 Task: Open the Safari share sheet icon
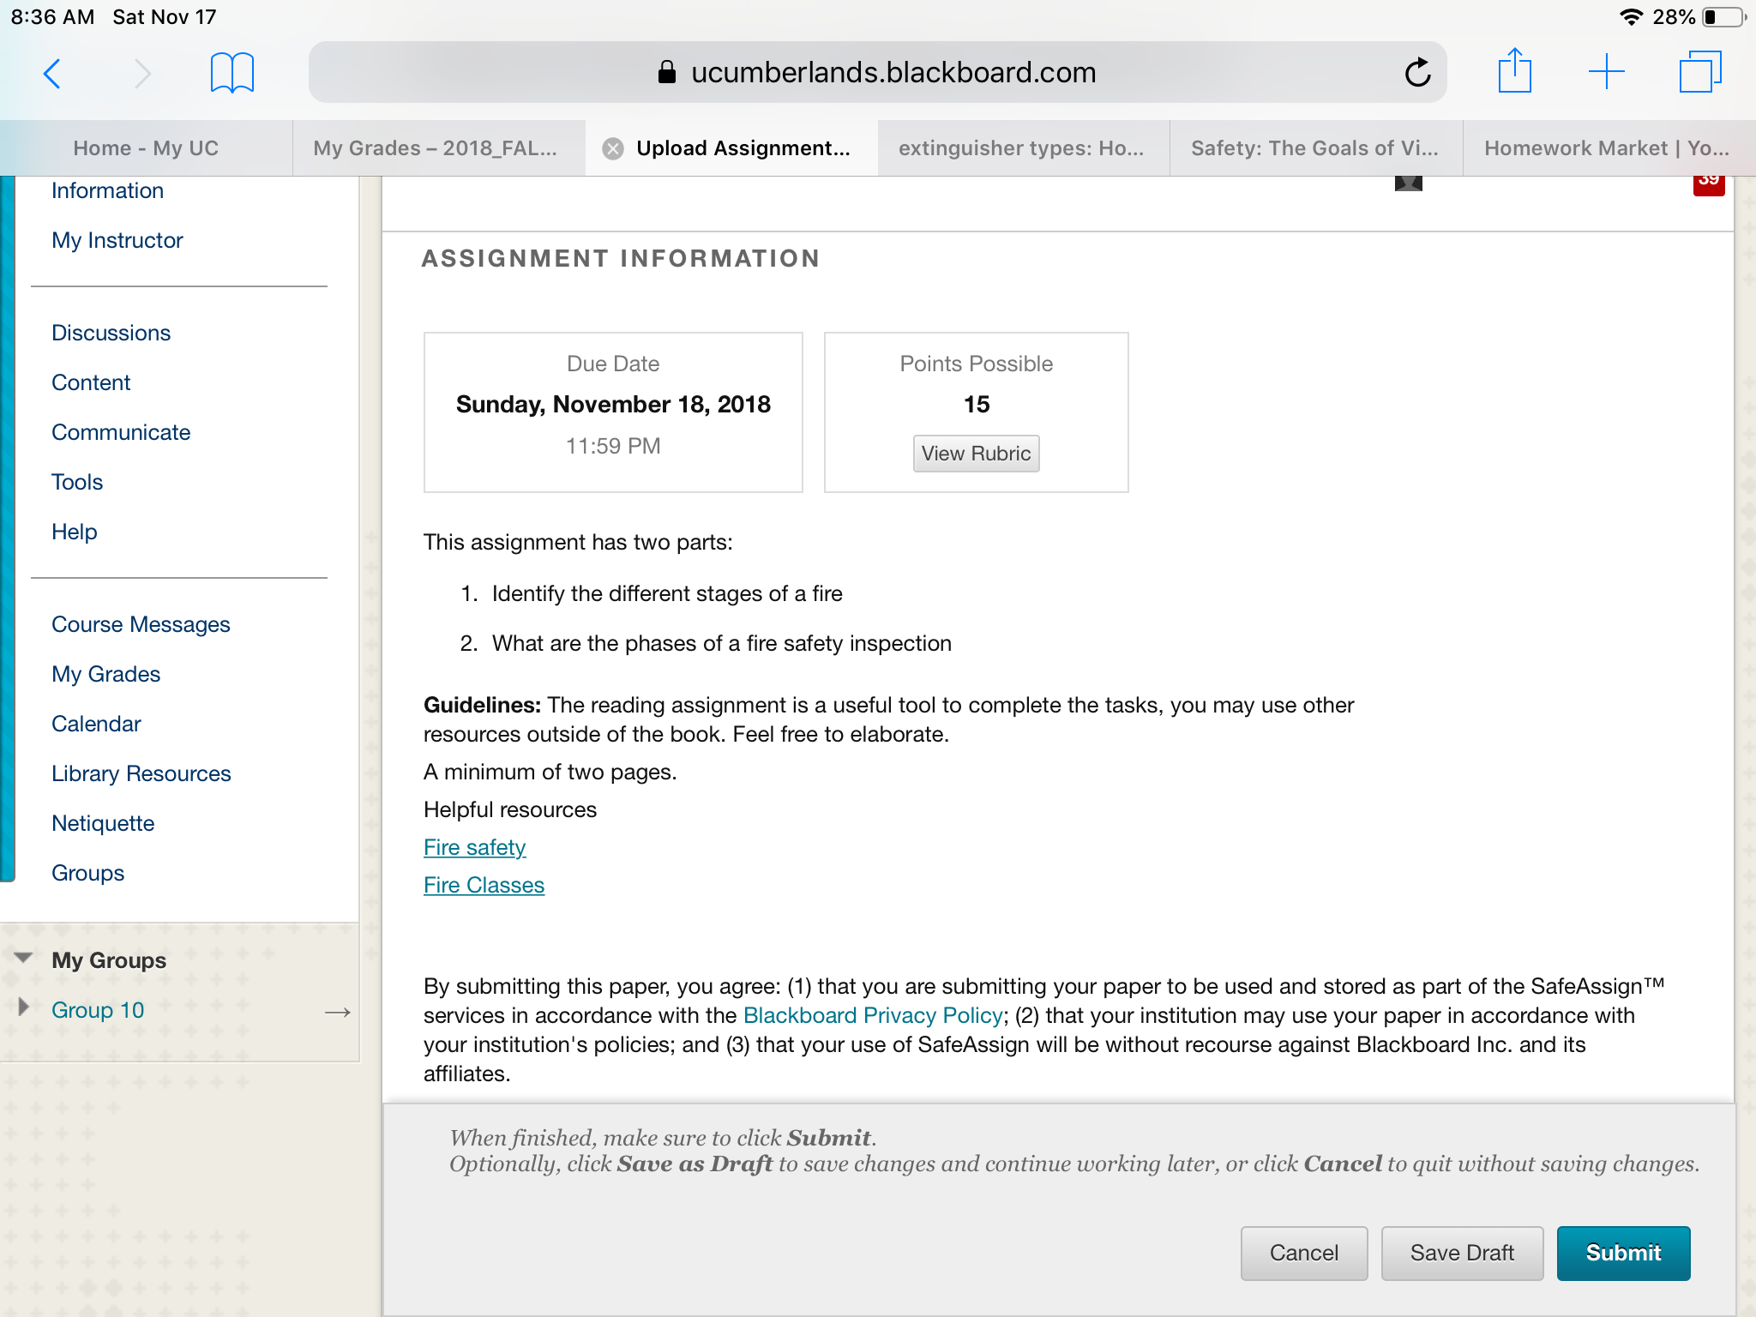[x=1514, y=70]
